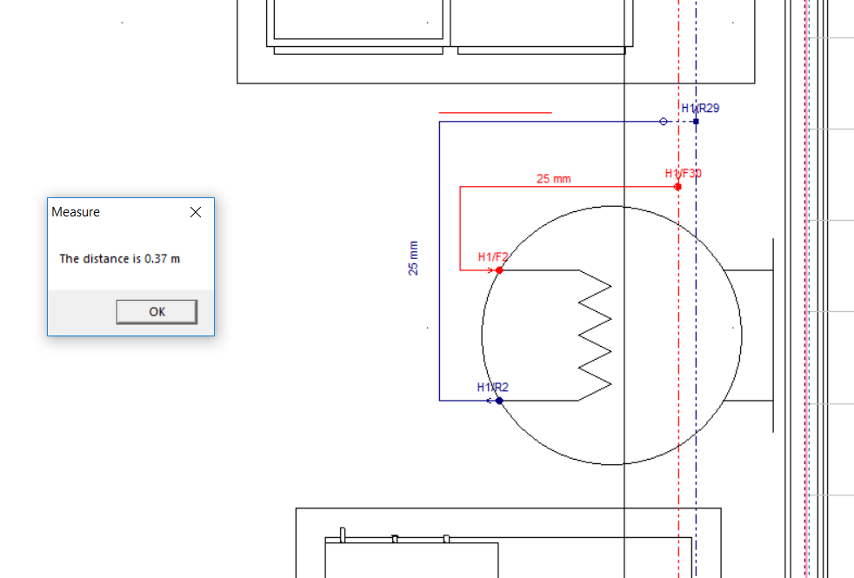Click OK in the Measure dialog

click(157, 312)
